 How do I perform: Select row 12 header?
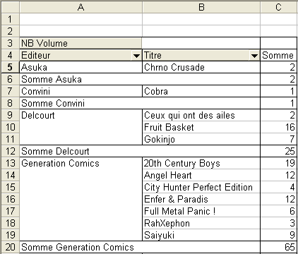[10, 151]
